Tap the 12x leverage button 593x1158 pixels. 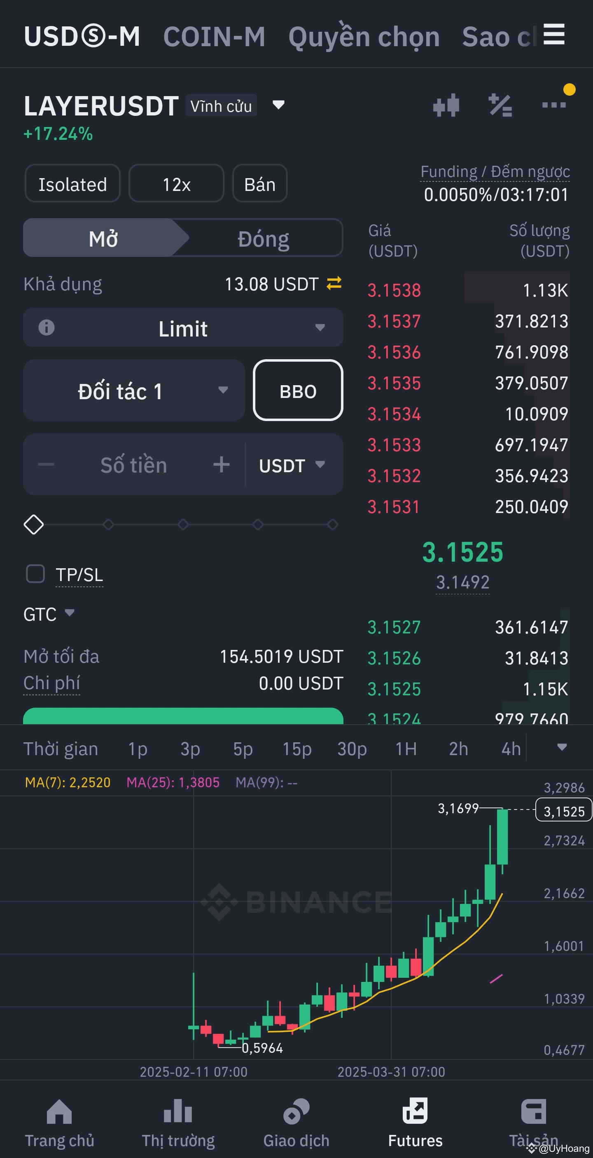click(x=176, y=184)
